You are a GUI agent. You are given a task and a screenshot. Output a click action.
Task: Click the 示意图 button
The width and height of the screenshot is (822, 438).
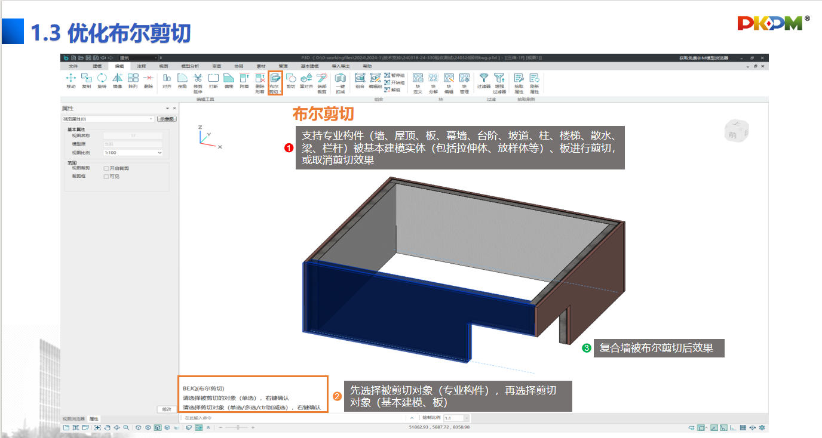(x=167, y=119)
